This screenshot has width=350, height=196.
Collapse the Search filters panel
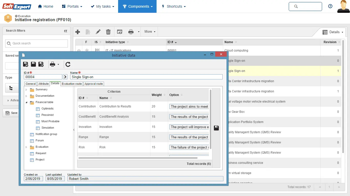(x=66, y=31)
